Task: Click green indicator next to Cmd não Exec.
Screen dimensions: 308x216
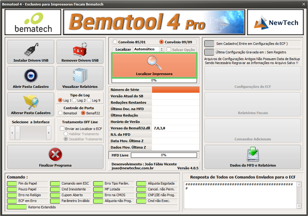Action: pyautogui.click(x=141, y=201)
